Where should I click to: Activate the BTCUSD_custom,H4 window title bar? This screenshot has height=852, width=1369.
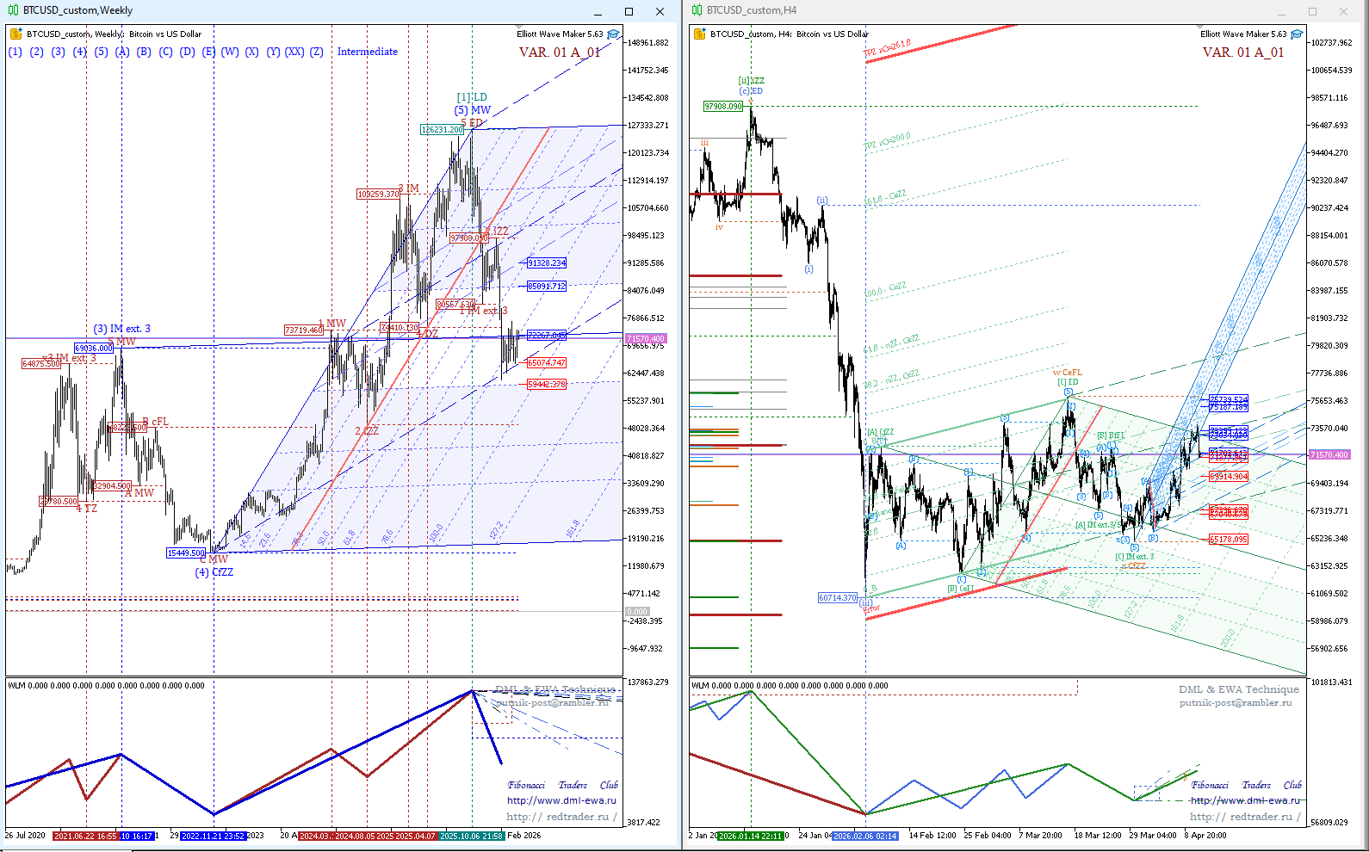(947, 10)
